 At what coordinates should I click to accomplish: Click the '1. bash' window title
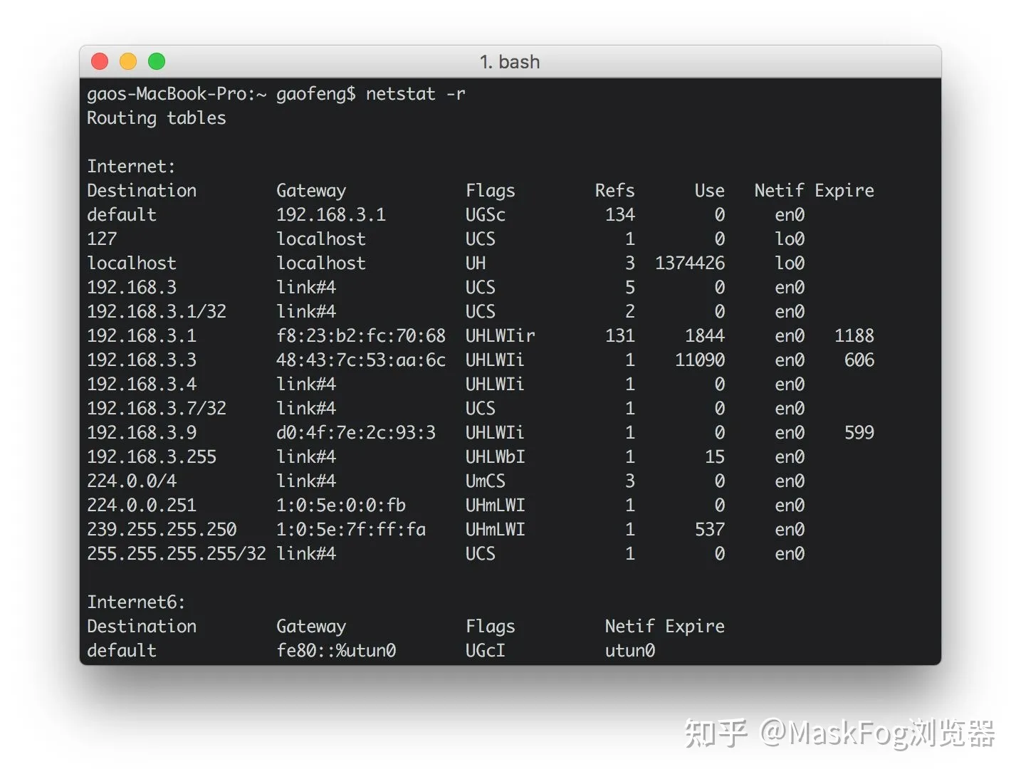(510, 62)
